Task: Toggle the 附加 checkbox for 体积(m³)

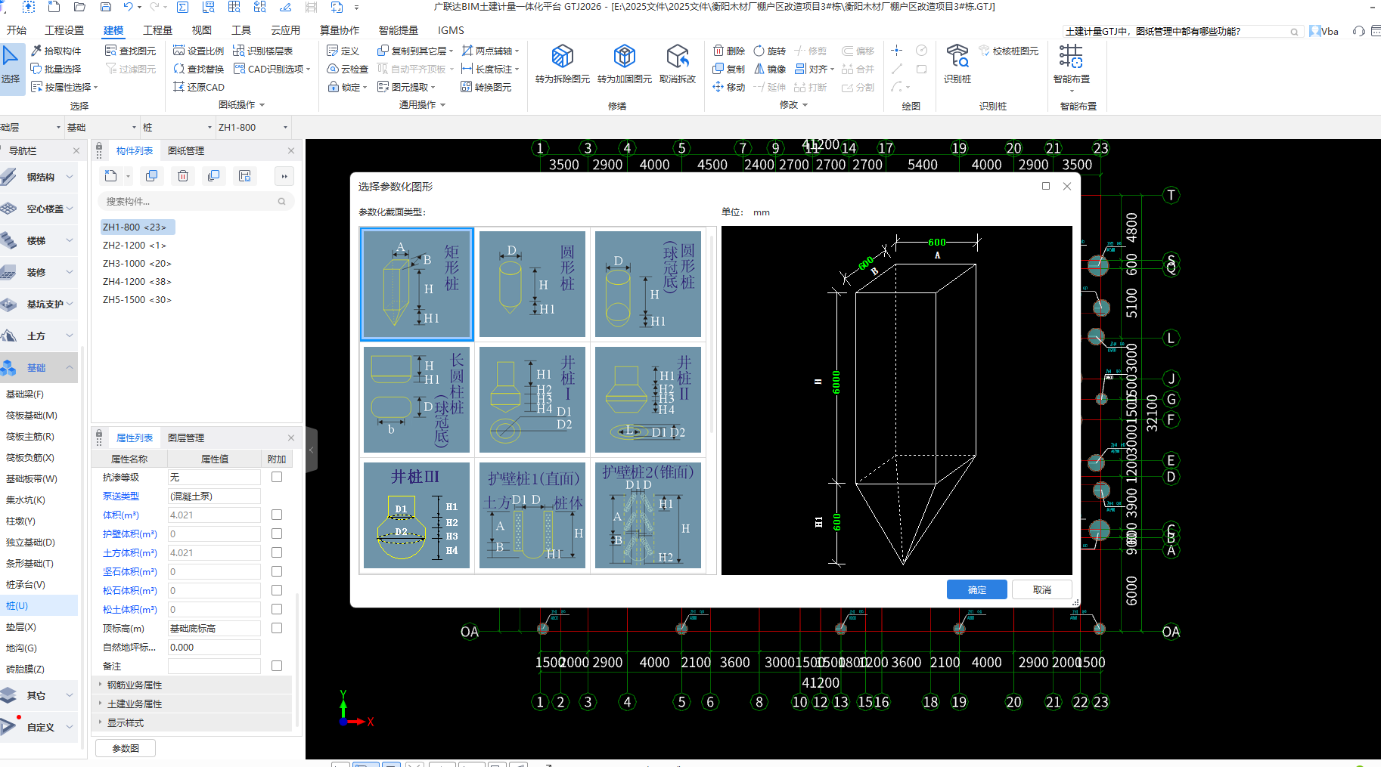Action: (x=277, y=515)
